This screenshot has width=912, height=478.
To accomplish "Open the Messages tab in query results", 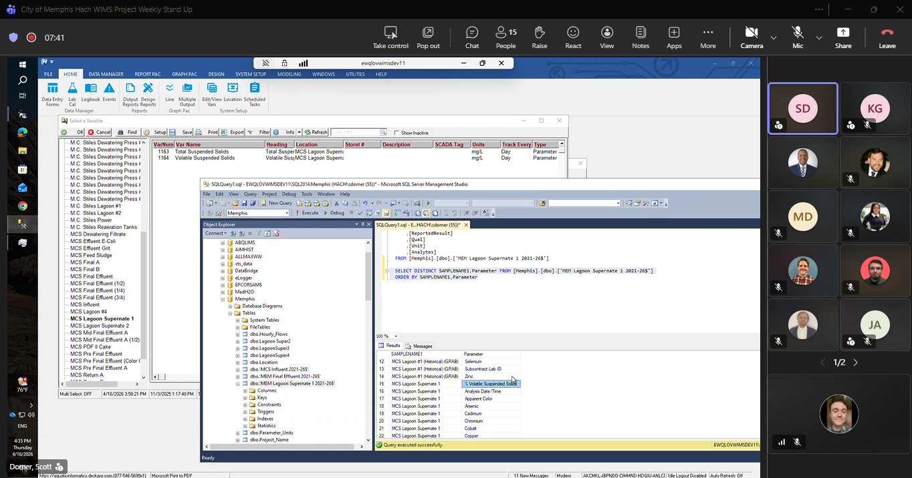I will point(419,346).
